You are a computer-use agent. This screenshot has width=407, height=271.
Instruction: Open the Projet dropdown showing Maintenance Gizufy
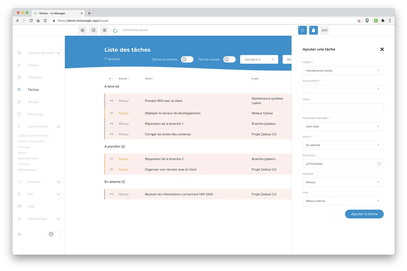point(343,71)
